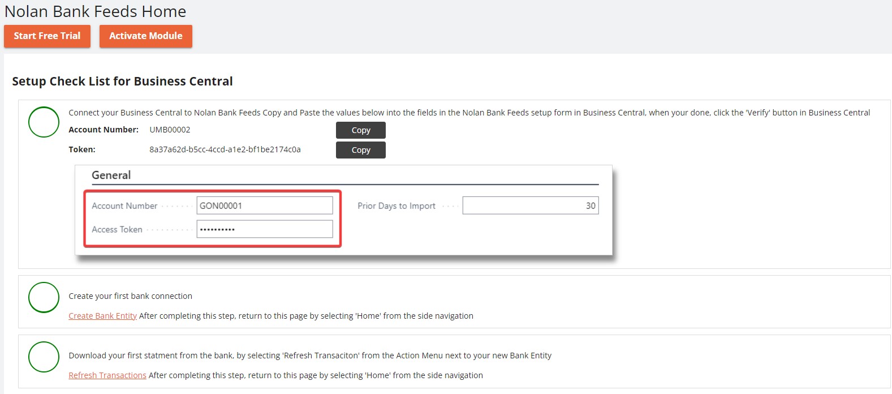892x394 pixels.
Task: Open the Create Bank Entity link
Action: coord(102,316)
